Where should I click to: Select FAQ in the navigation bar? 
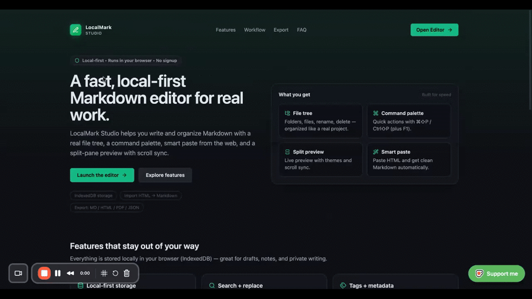[x=302, y=30]
